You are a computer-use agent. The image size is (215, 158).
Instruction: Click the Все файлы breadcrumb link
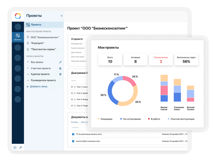tap(75, 122)
